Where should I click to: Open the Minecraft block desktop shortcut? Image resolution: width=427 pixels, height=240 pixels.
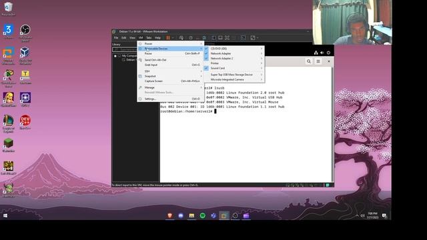click(8, 145)
